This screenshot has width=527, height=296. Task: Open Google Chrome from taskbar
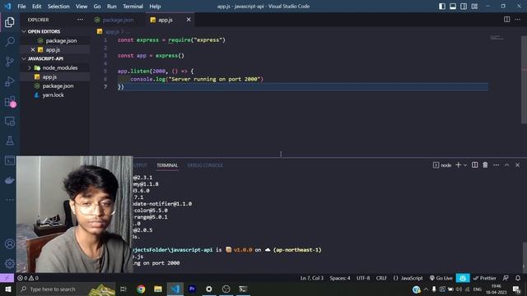click(141, 289)
